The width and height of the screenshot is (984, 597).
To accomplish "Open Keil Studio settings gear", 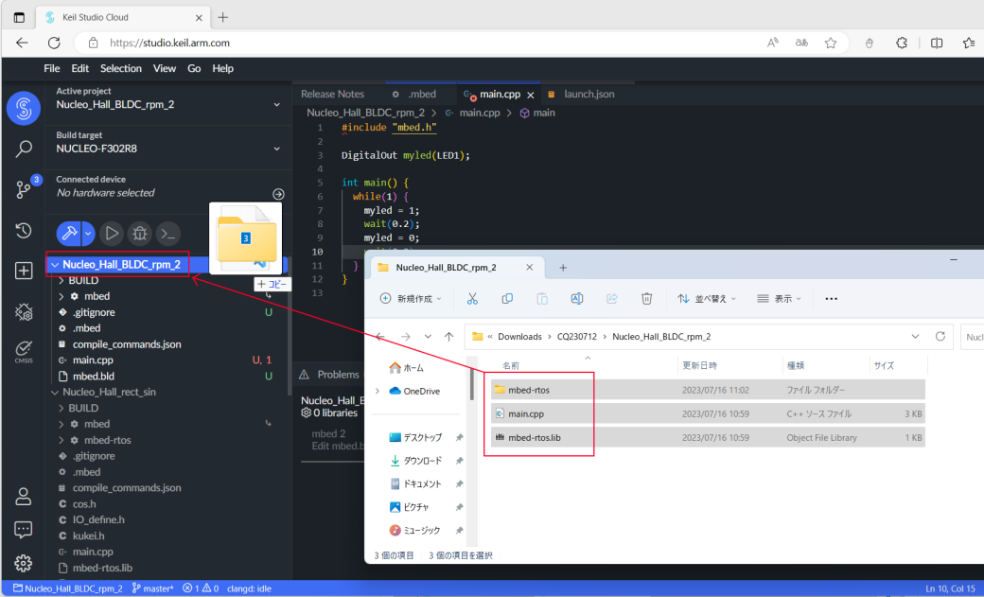I will (23, 563).
